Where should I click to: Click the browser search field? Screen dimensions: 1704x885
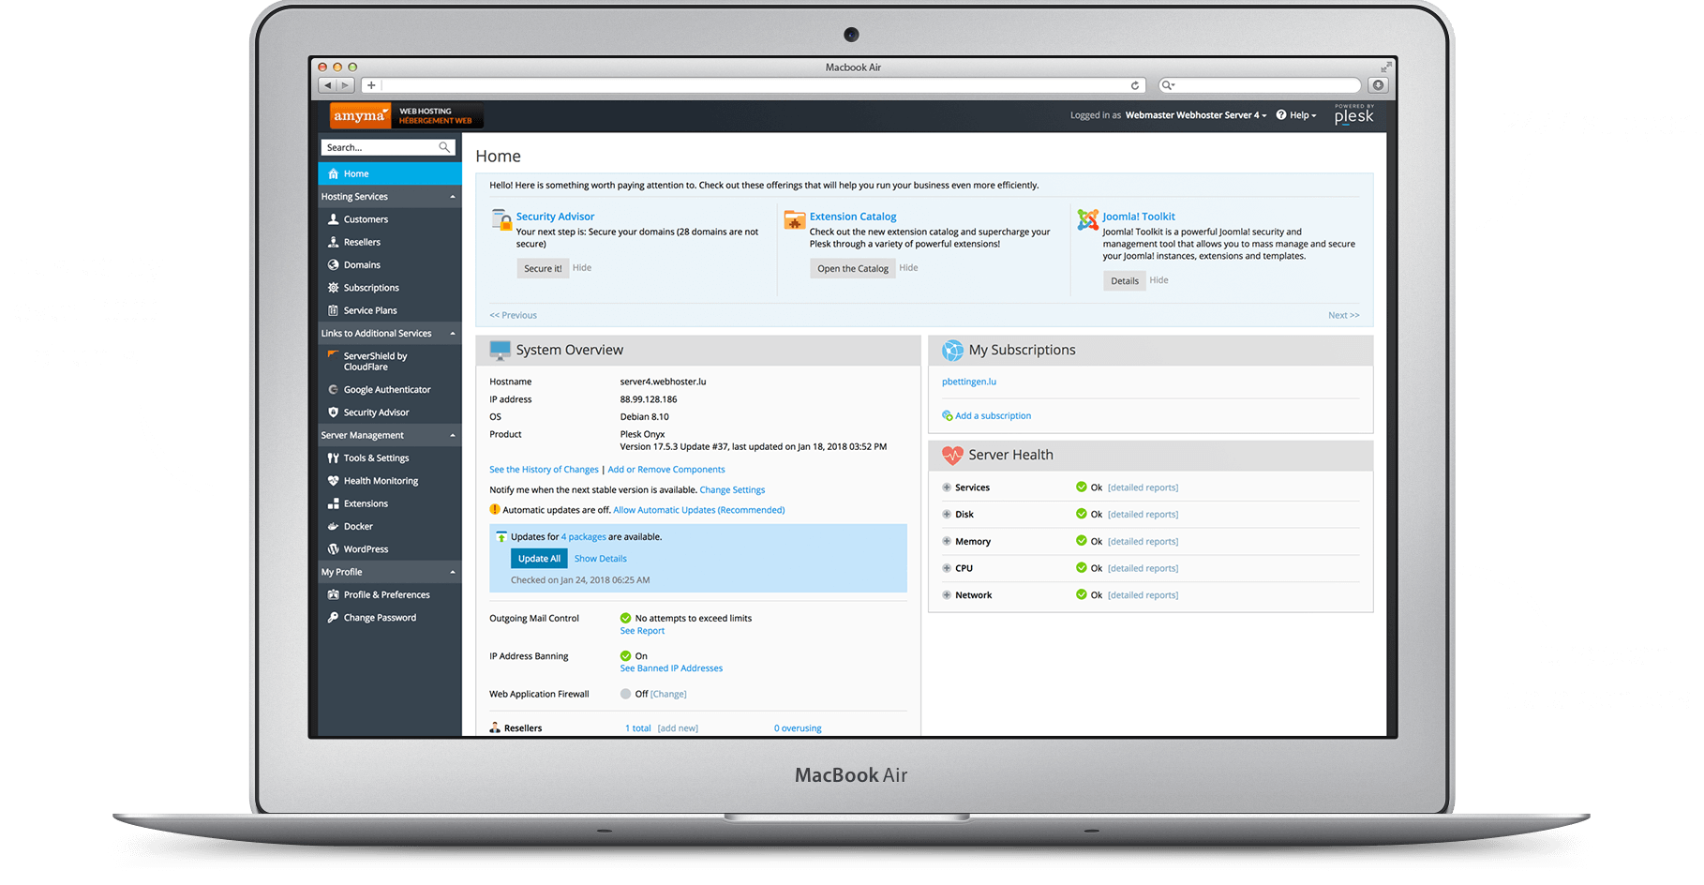point(1260,85)
